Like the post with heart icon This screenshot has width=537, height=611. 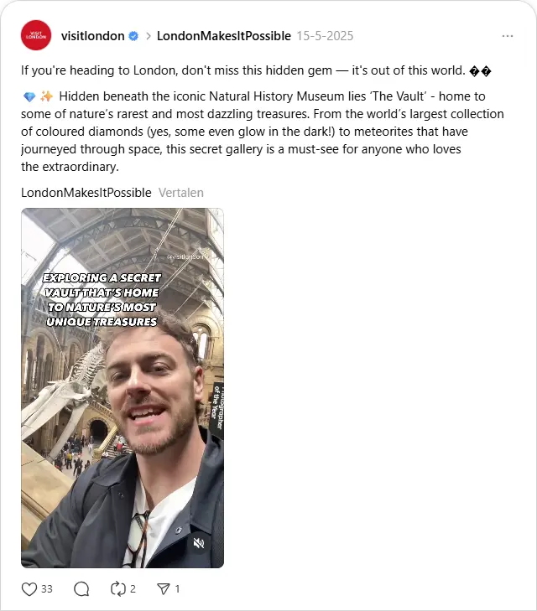pyautogui.click(x=29, y=588)
